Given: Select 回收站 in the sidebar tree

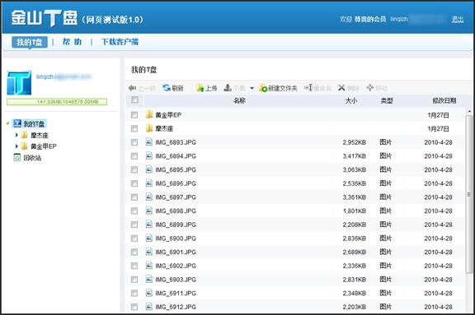Looking at the screenshot, I should click(32, 158).
